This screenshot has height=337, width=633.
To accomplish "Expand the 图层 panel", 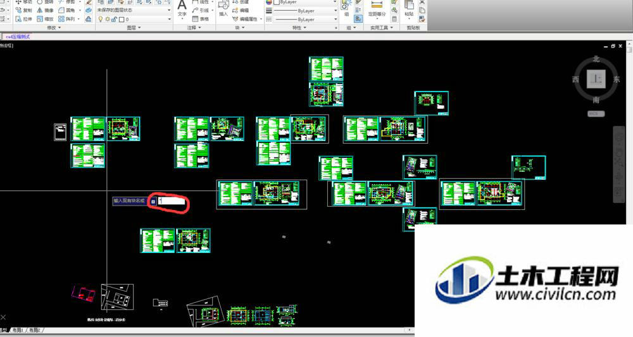I will [134, 28].
